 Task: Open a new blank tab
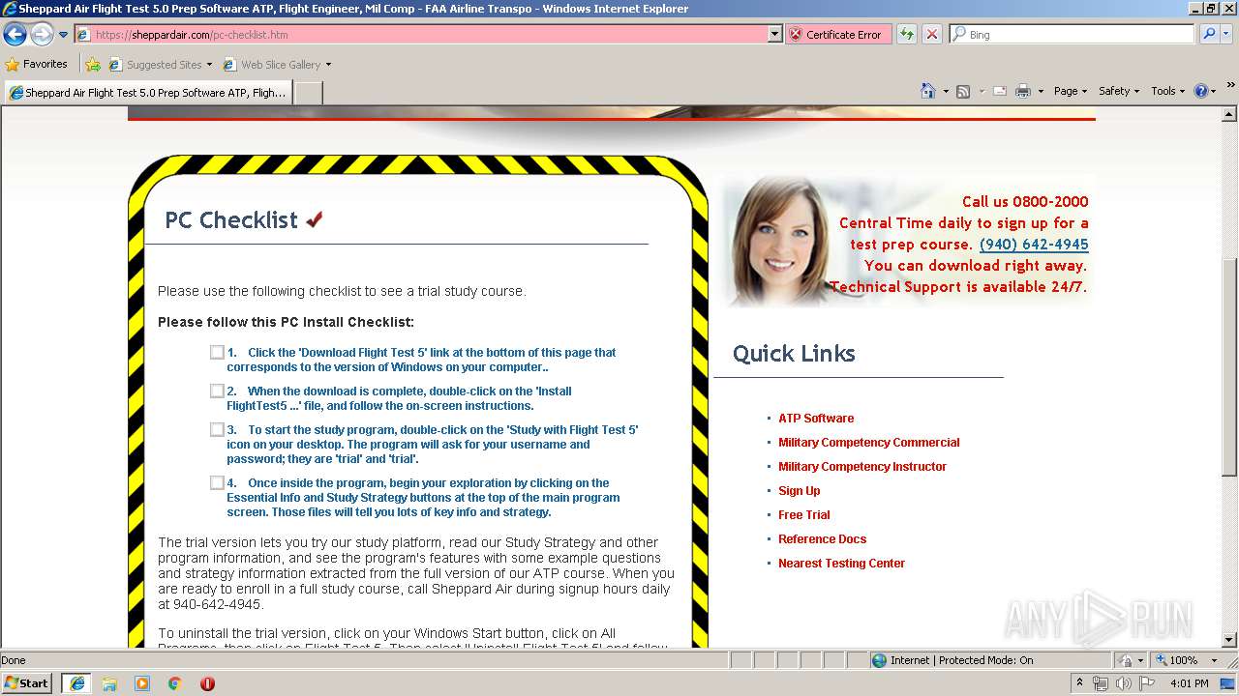(x=308, y=93)
